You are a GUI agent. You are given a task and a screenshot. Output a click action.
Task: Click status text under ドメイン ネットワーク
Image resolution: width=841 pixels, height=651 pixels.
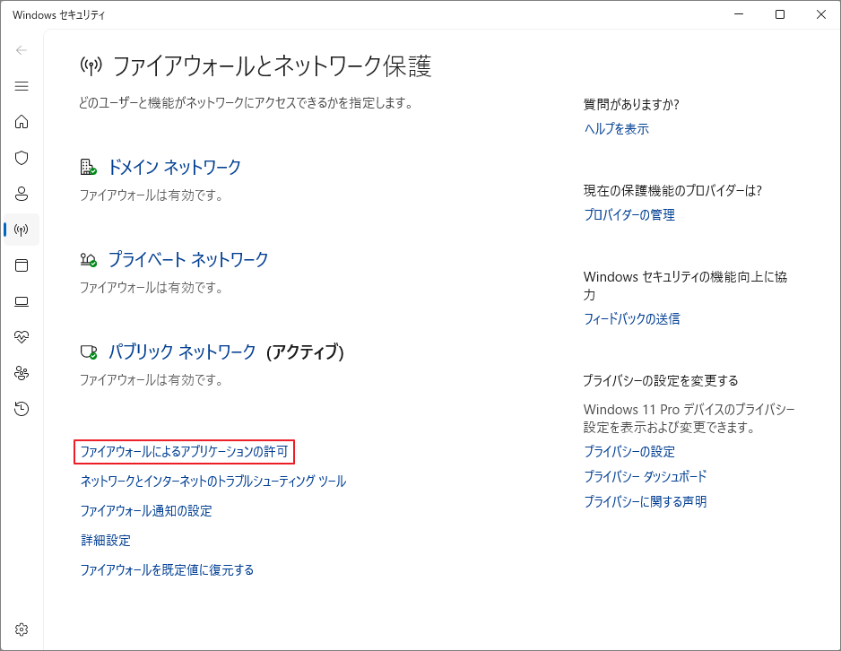pos(152,195)
